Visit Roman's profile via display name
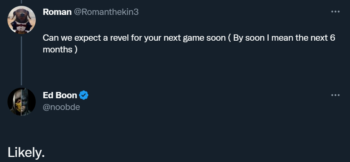This screenshot has width=350, height=162. point(57,12)
